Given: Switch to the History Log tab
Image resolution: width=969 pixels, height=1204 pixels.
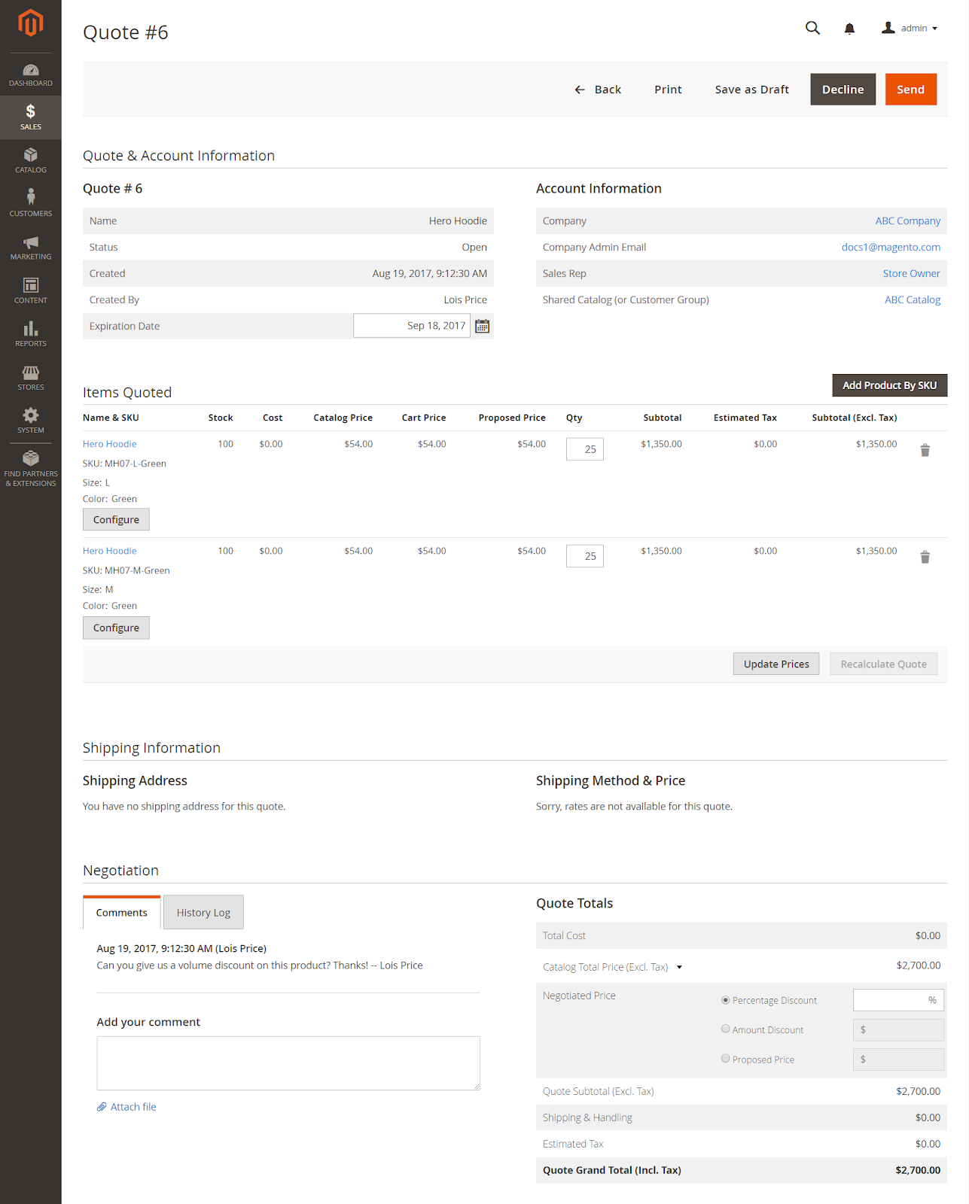Looking at the screenshot, I should point(203,912).
